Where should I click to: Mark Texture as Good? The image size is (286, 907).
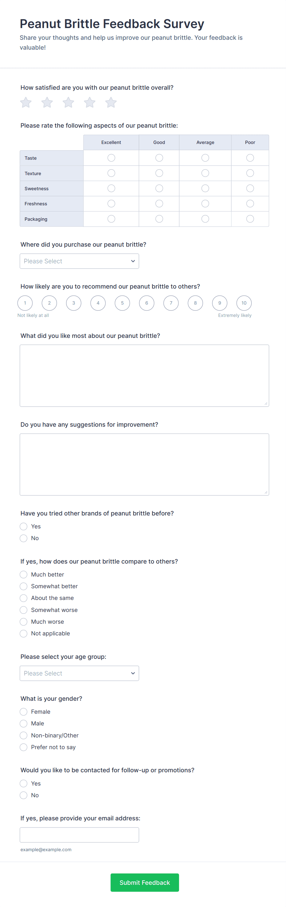click(159, 173)
